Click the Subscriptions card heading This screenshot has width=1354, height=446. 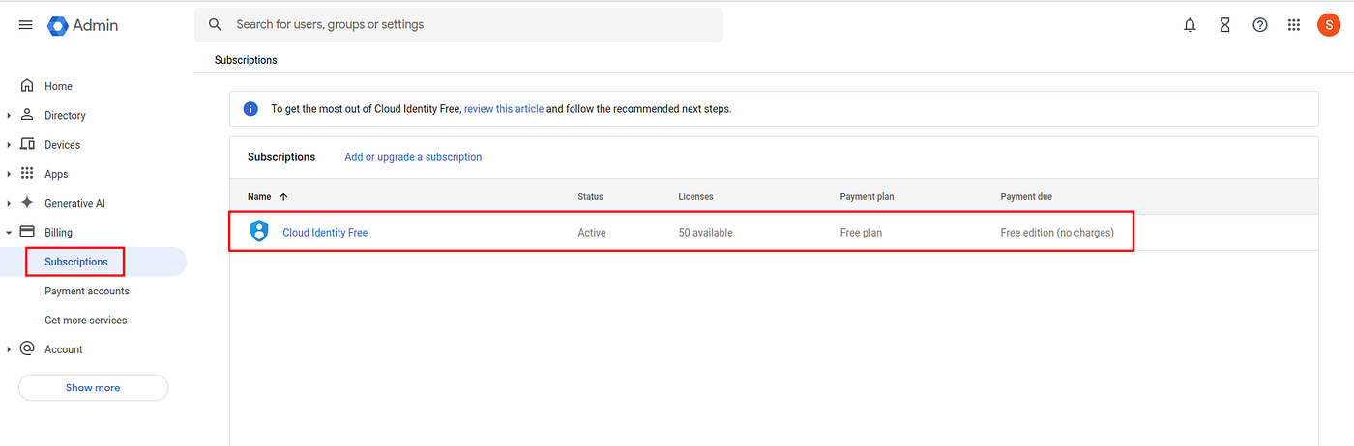[x=281, y=156]
